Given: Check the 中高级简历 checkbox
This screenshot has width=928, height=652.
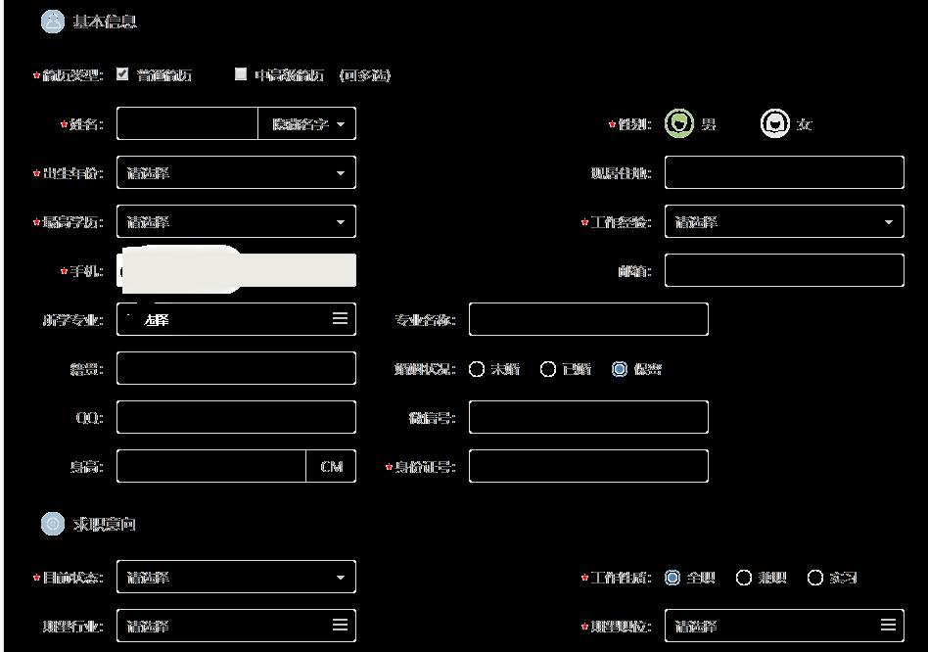Looking at the screenshot, I should point(241,74).
